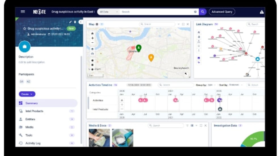The image size is (278, 156).
Task: Open Activity Log from the sidebar menu
Action: (33, 143)
